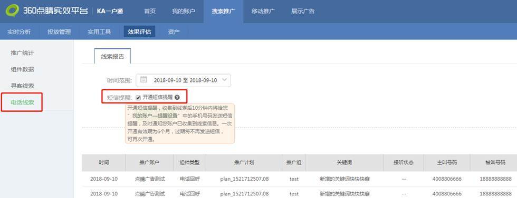
Task: Click the 组件类型 column header
Action: [x=189, y=162]
